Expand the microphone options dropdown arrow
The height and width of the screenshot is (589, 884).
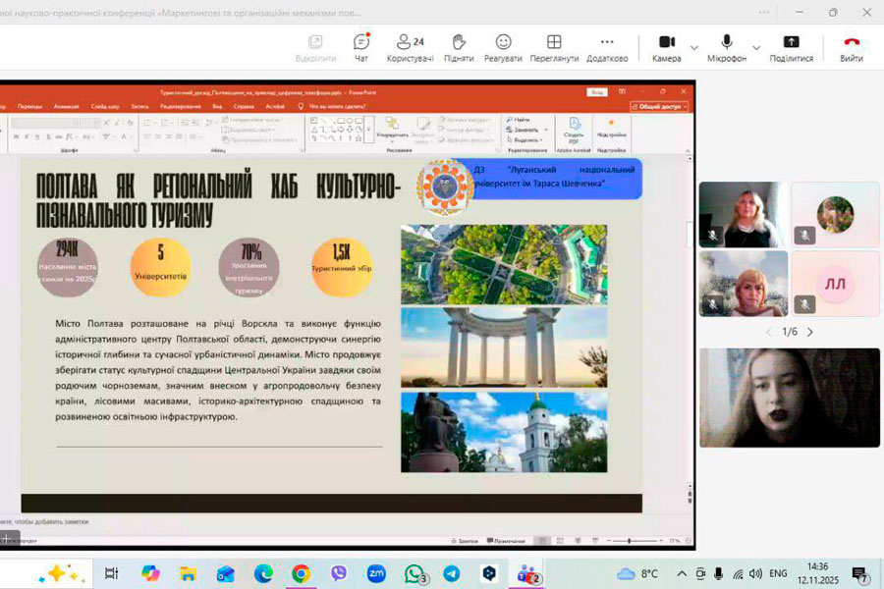(x=756, y=47)
